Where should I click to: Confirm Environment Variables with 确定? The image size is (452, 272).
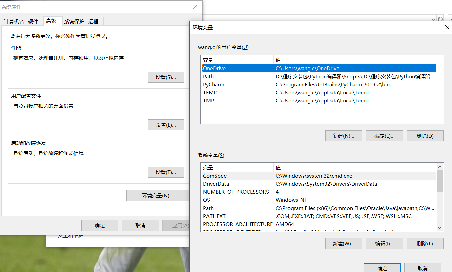(x=382, y=268)
